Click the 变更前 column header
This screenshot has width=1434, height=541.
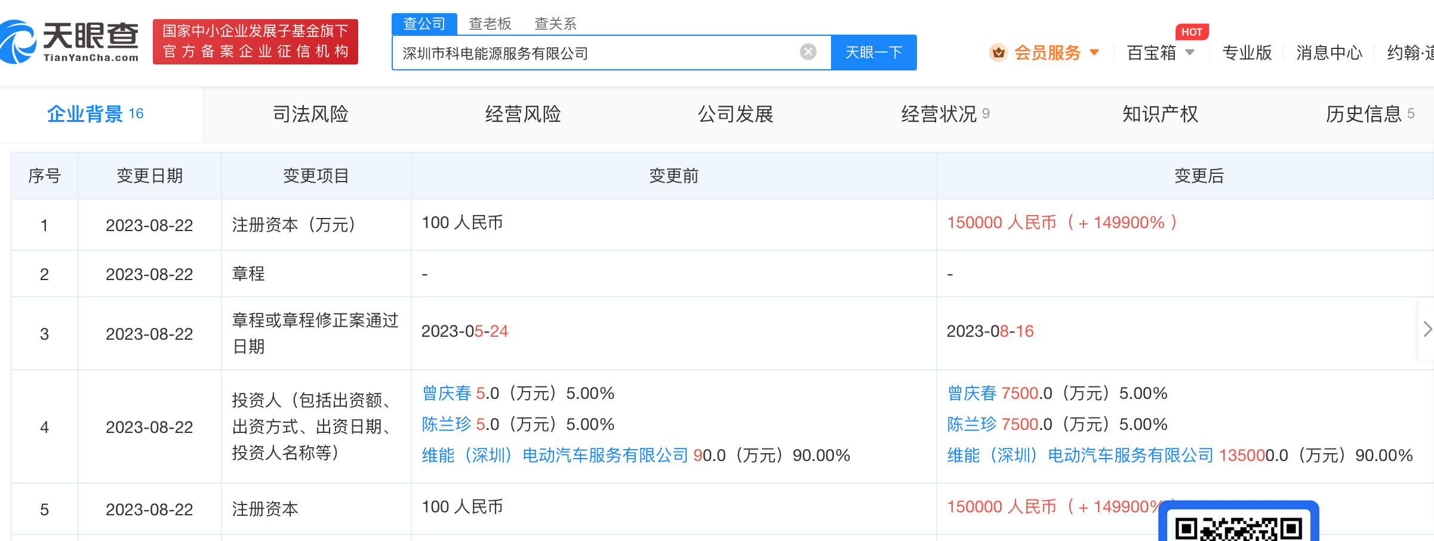(x=674, y=176)
